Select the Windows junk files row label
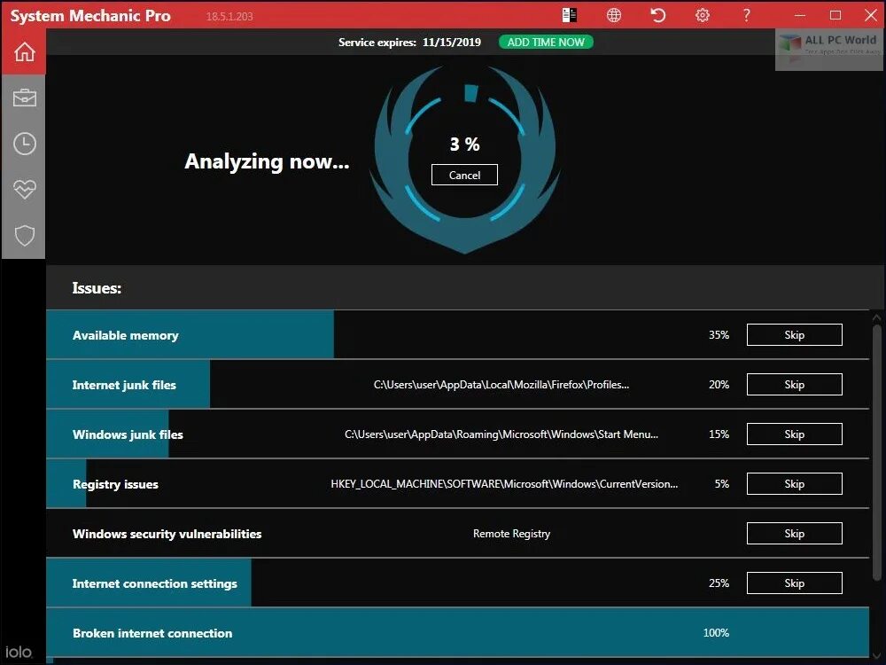 [x=128, y=434]
